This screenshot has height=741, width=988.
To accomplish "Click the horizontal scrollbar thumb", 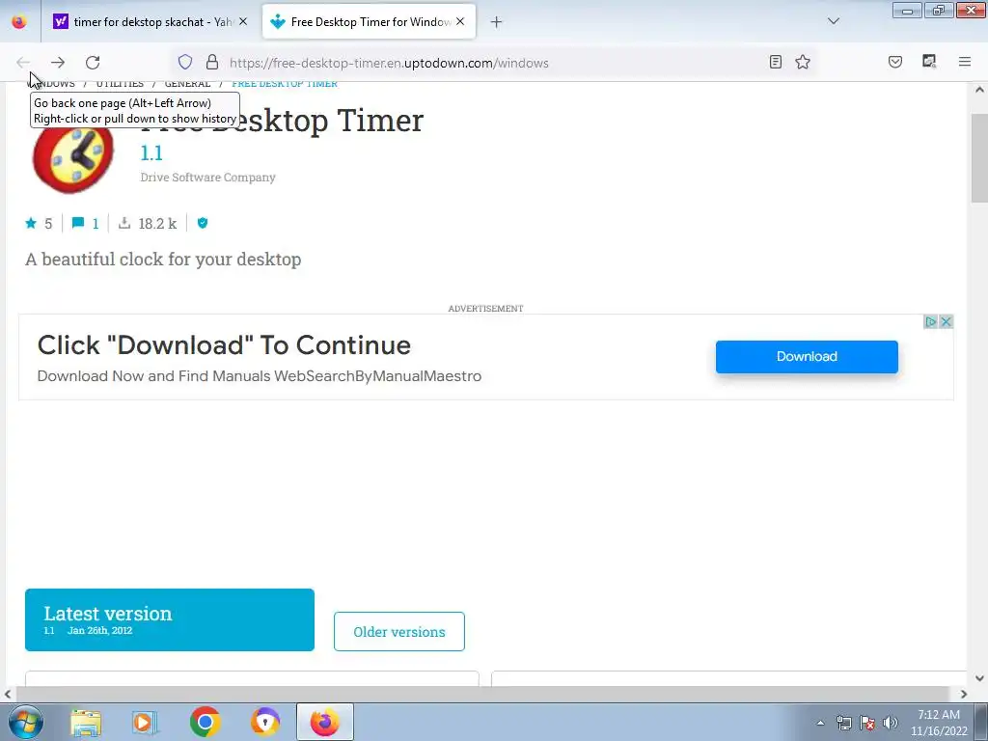I will pos(481,695).
